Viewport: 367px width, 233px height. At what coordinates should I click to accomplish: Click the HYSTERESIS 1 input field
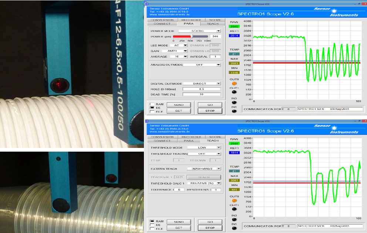pos(216,190)
